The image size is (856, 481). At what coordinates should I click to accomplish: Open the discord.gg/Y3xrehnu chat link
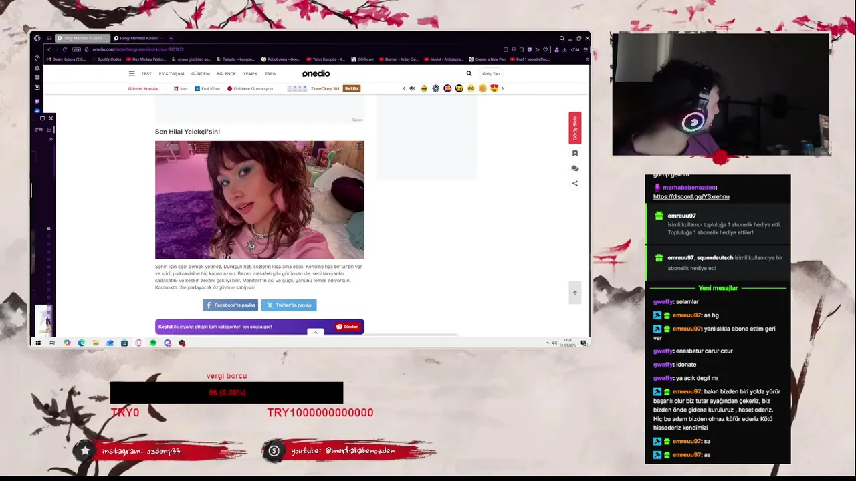(x=691, y=197)
